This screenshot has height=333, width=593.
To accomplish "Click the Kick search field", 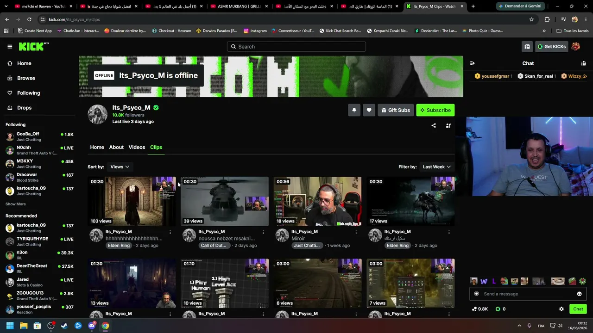I will click(296, 47).
